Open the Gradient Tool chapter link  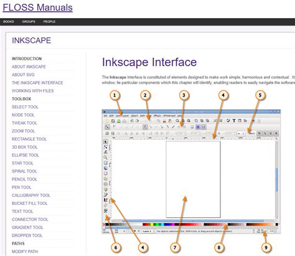[27, 227]
